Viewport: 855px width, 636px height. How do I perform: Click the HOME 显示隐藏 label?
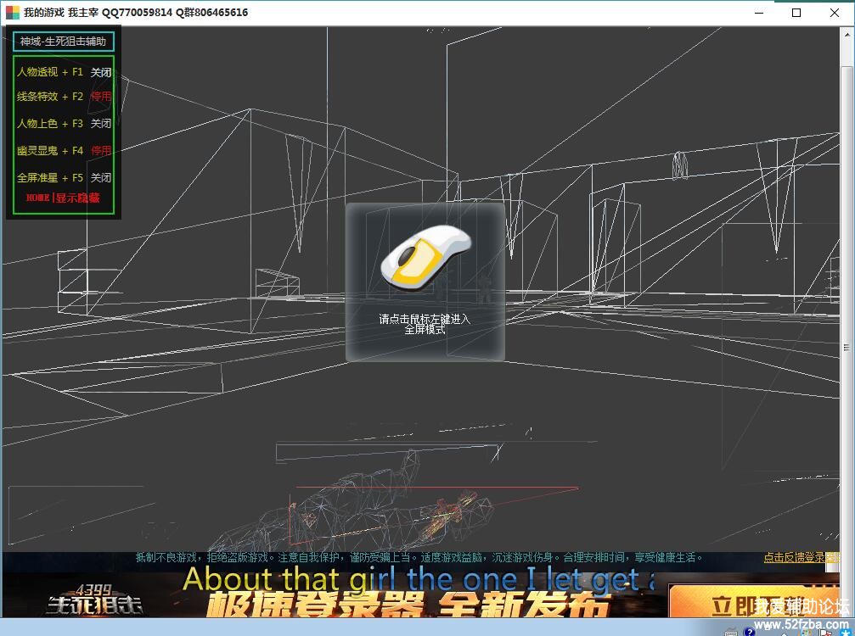63,198
